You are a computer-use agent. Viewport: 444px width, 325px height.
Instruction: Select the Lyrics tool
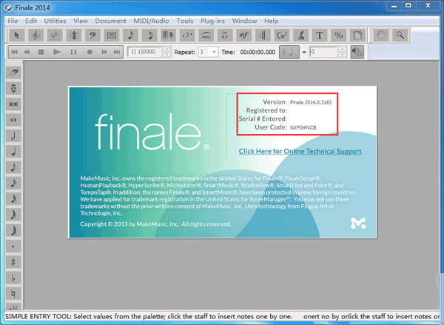coord(300,36)
